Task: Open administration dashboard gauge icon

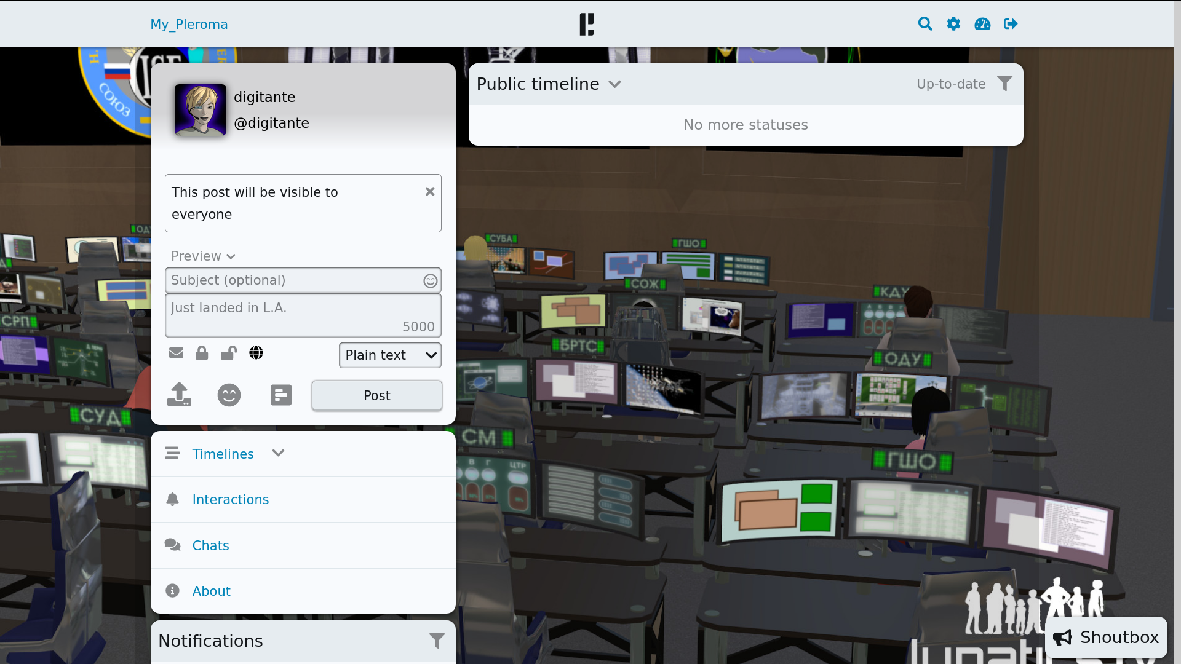Action: (982, 24)
